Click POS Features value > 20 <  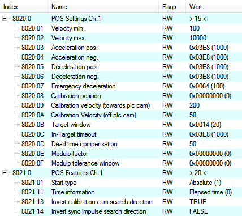198,173
